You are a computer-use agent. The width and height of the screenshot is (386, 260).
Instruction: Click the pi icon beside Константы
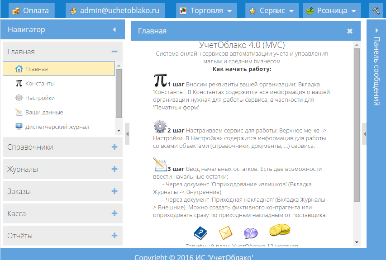pyautogui.click(x=19, y=83)
